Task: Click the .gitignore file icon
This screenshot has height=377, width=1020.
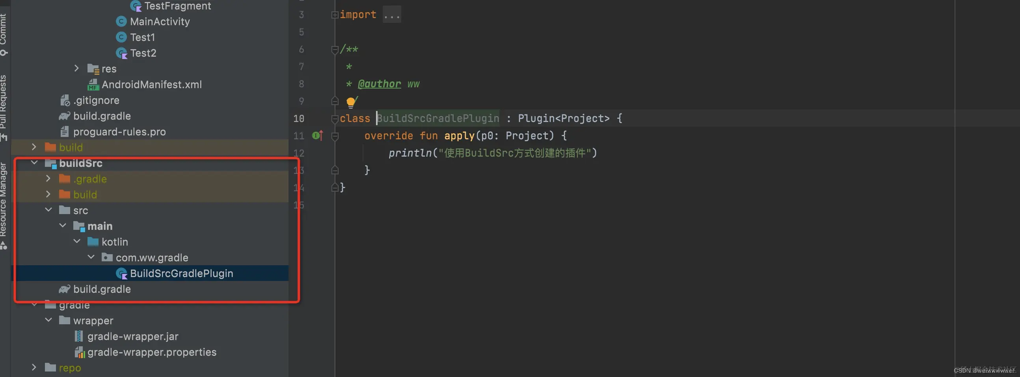Action: pyautogui.click(x=65, y=100)
